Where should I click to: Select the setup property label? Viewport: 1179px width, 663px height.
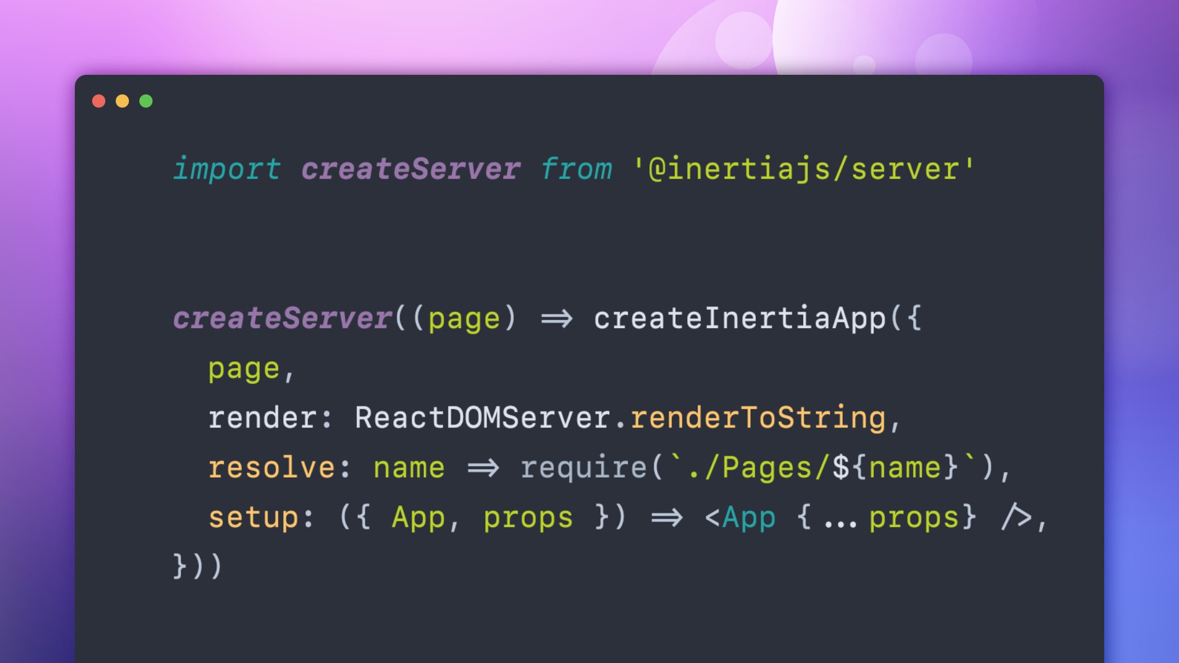tap(253, 516)
